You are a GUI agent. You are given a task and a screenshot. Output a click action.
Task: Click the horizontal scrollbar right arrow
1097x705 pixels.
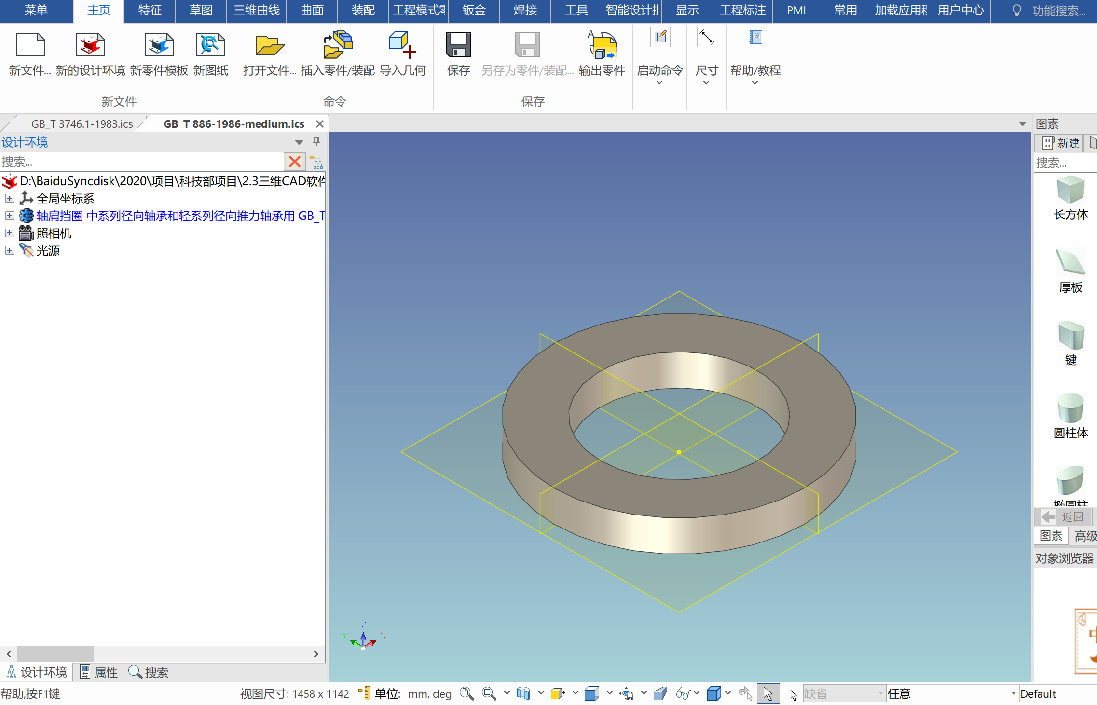click(x=316, y=654)
